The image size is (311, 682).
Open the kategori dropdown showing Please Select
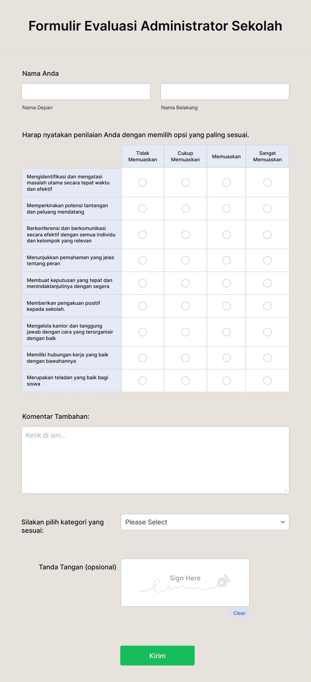205,522
